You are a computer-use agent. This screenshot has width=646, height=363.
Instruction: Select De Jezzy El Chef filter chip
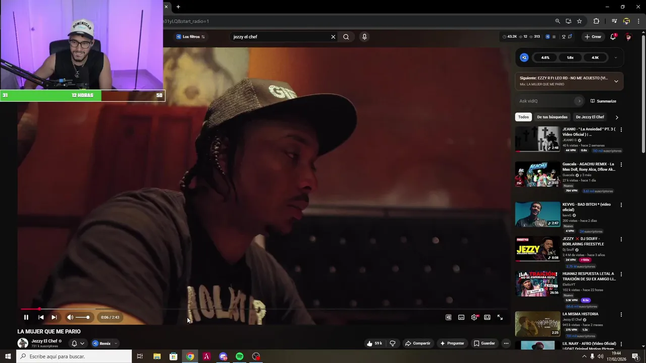click(590, 117)
